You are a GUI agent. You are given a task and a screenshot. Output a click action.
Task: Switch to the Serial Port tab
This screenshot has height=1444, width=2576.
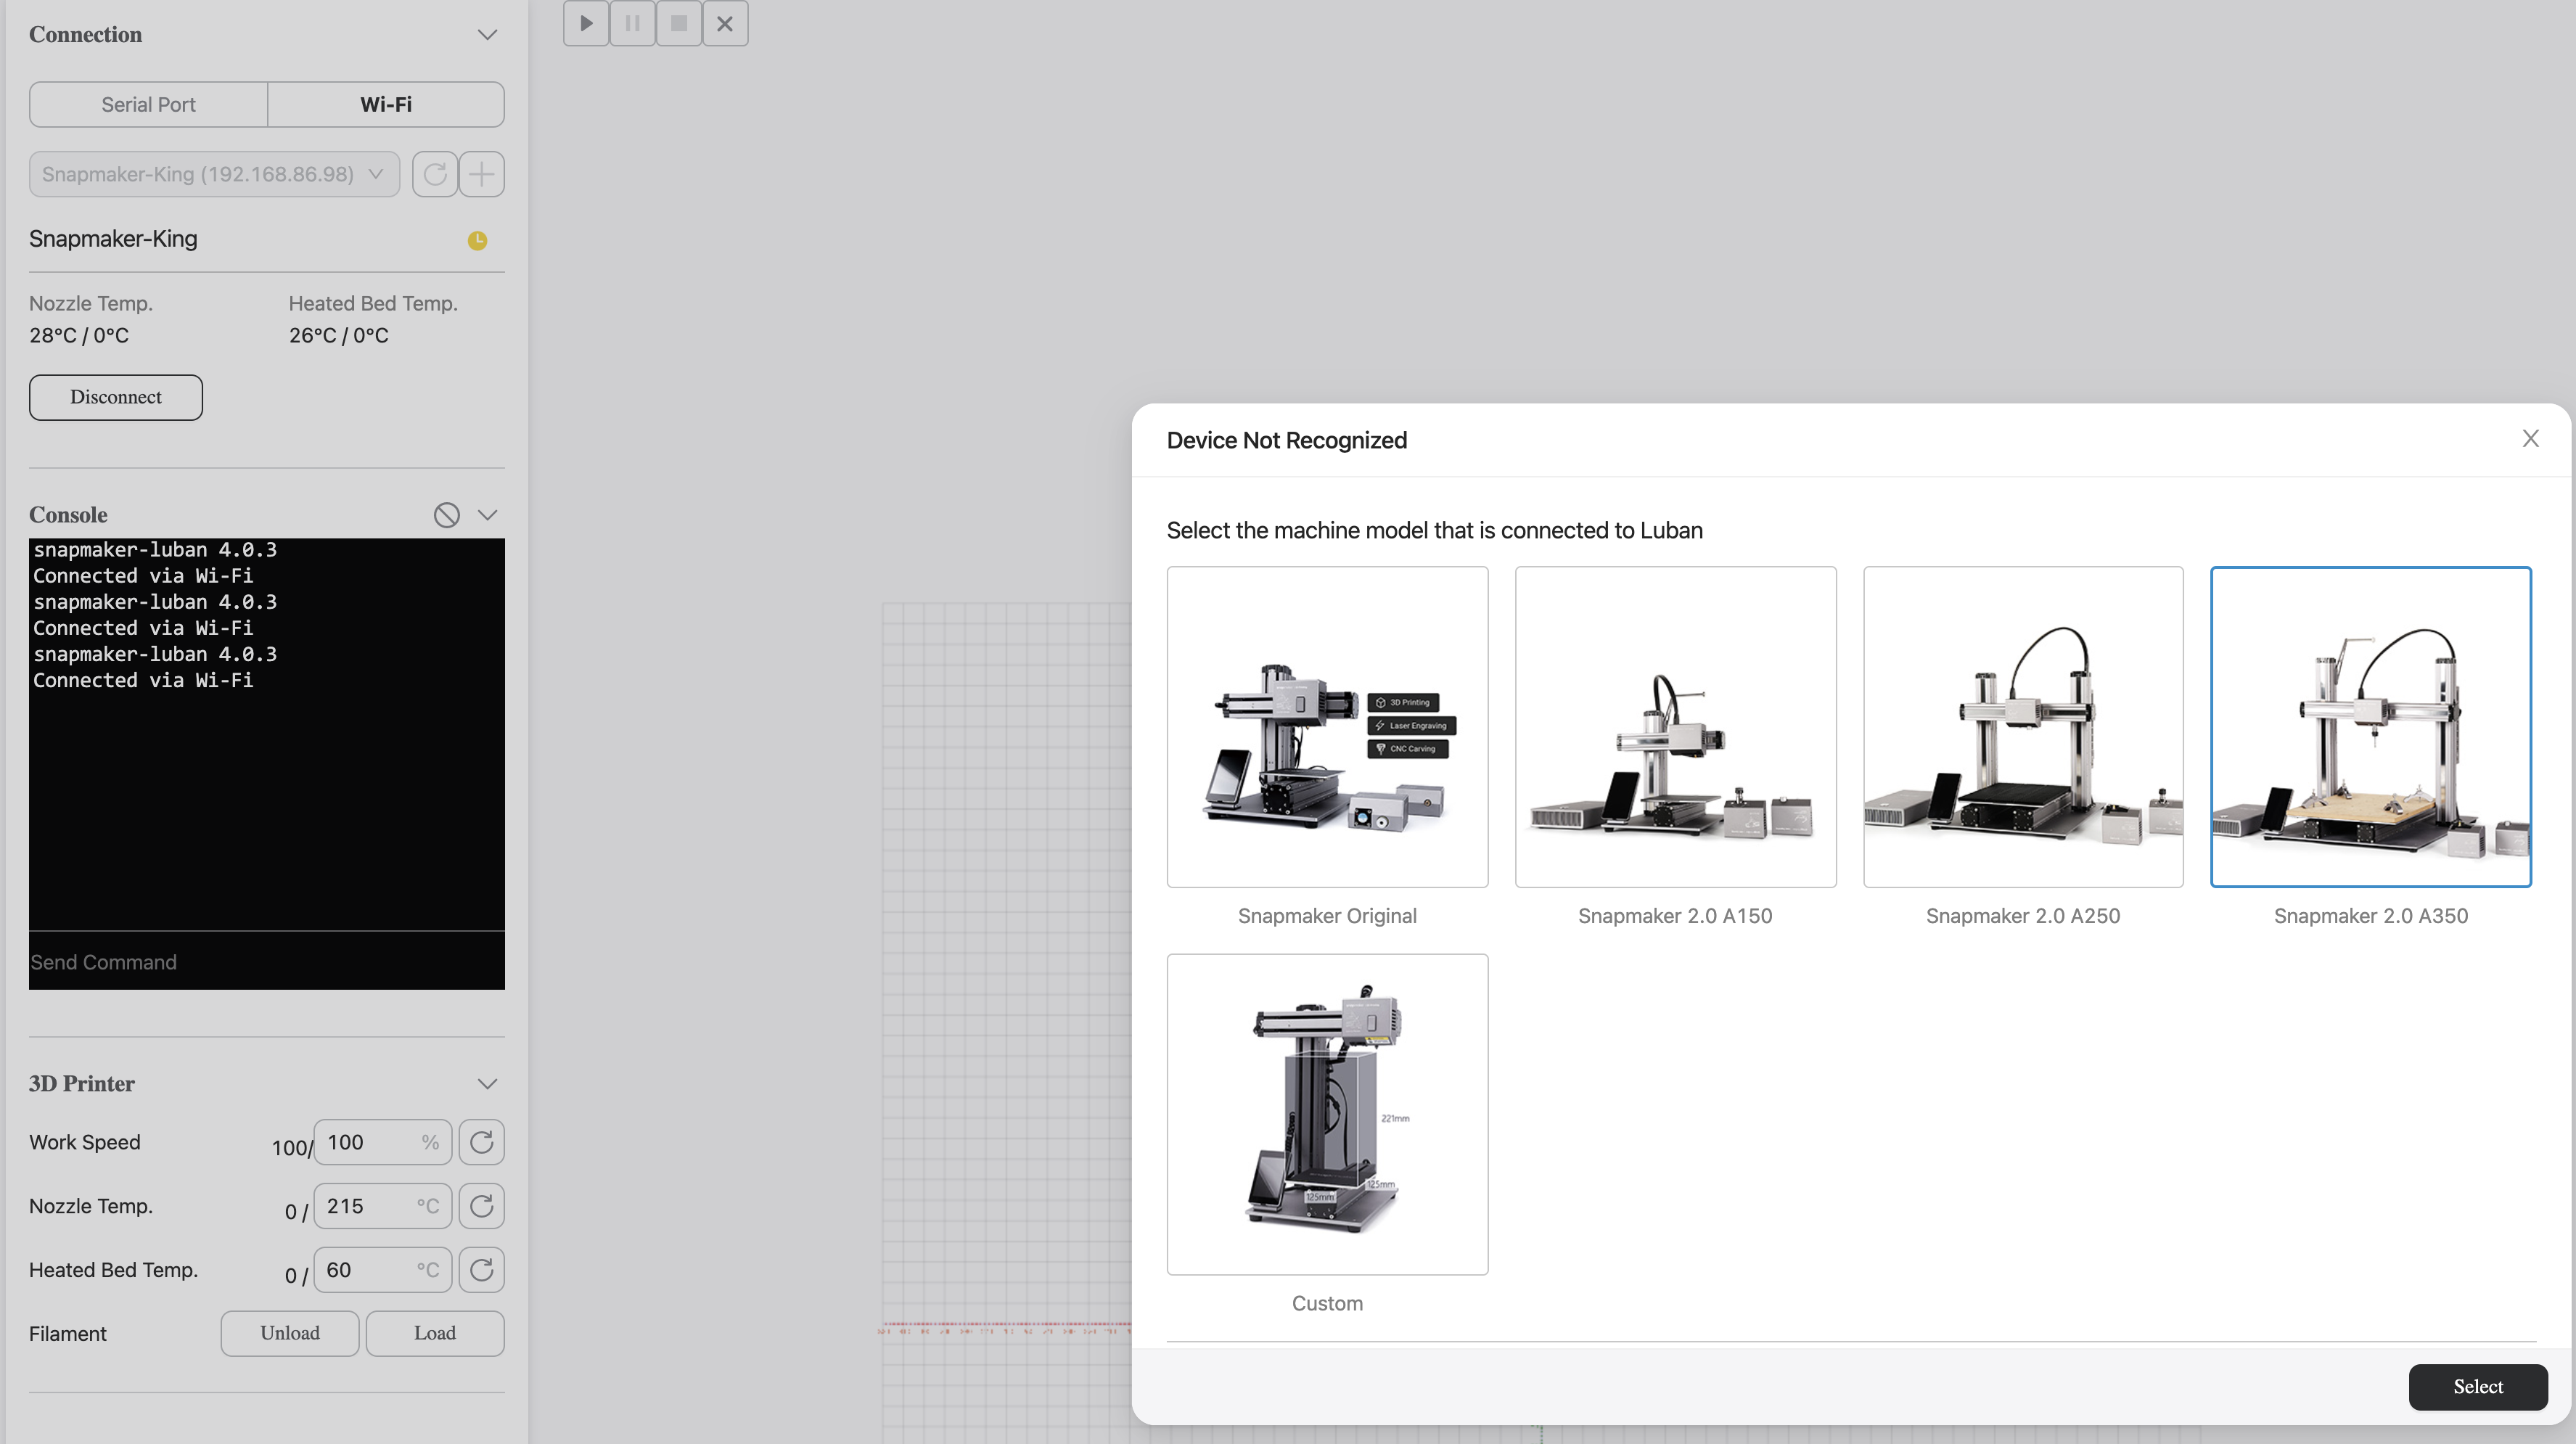pos(148,104)
